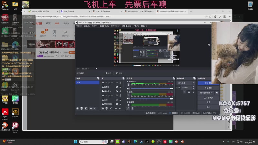Adjust the 媒体源 2 volume slider in mixer
258x145 pixels.
pos(152,99)
